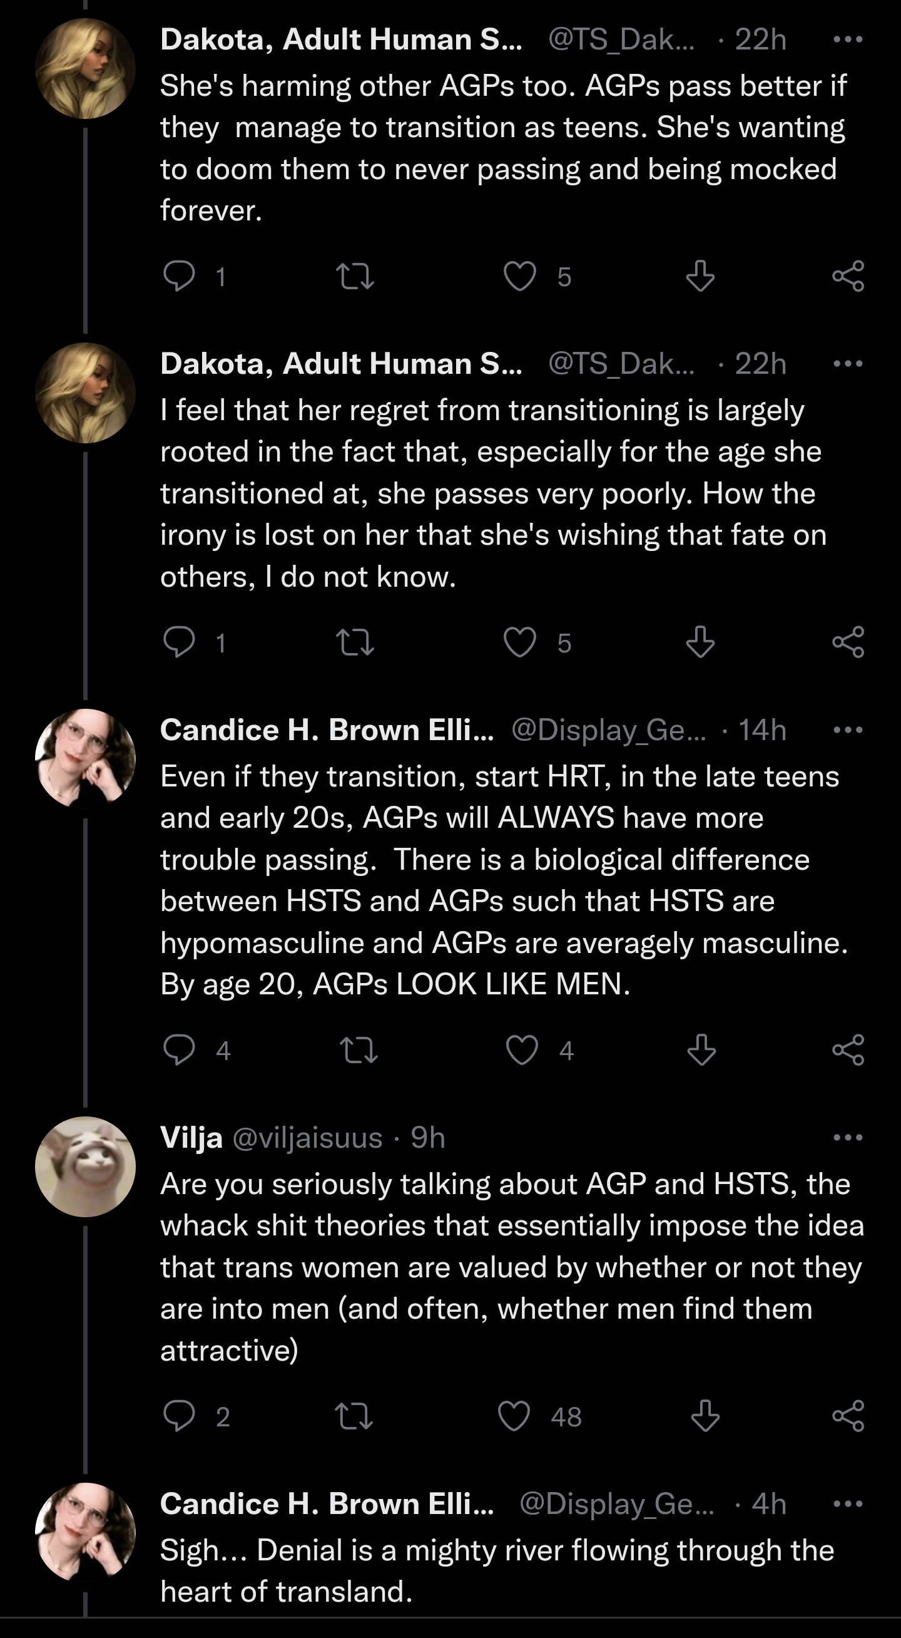
Task: Downvote Dakota's first tweet
Action: (700, 277)
